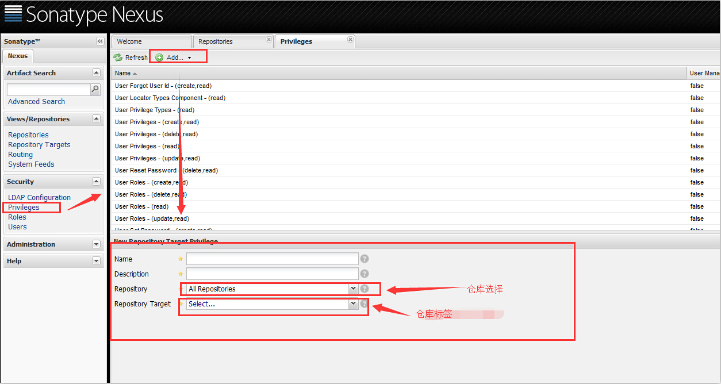
Task: Open the Routing link
Action: [20, 155]
